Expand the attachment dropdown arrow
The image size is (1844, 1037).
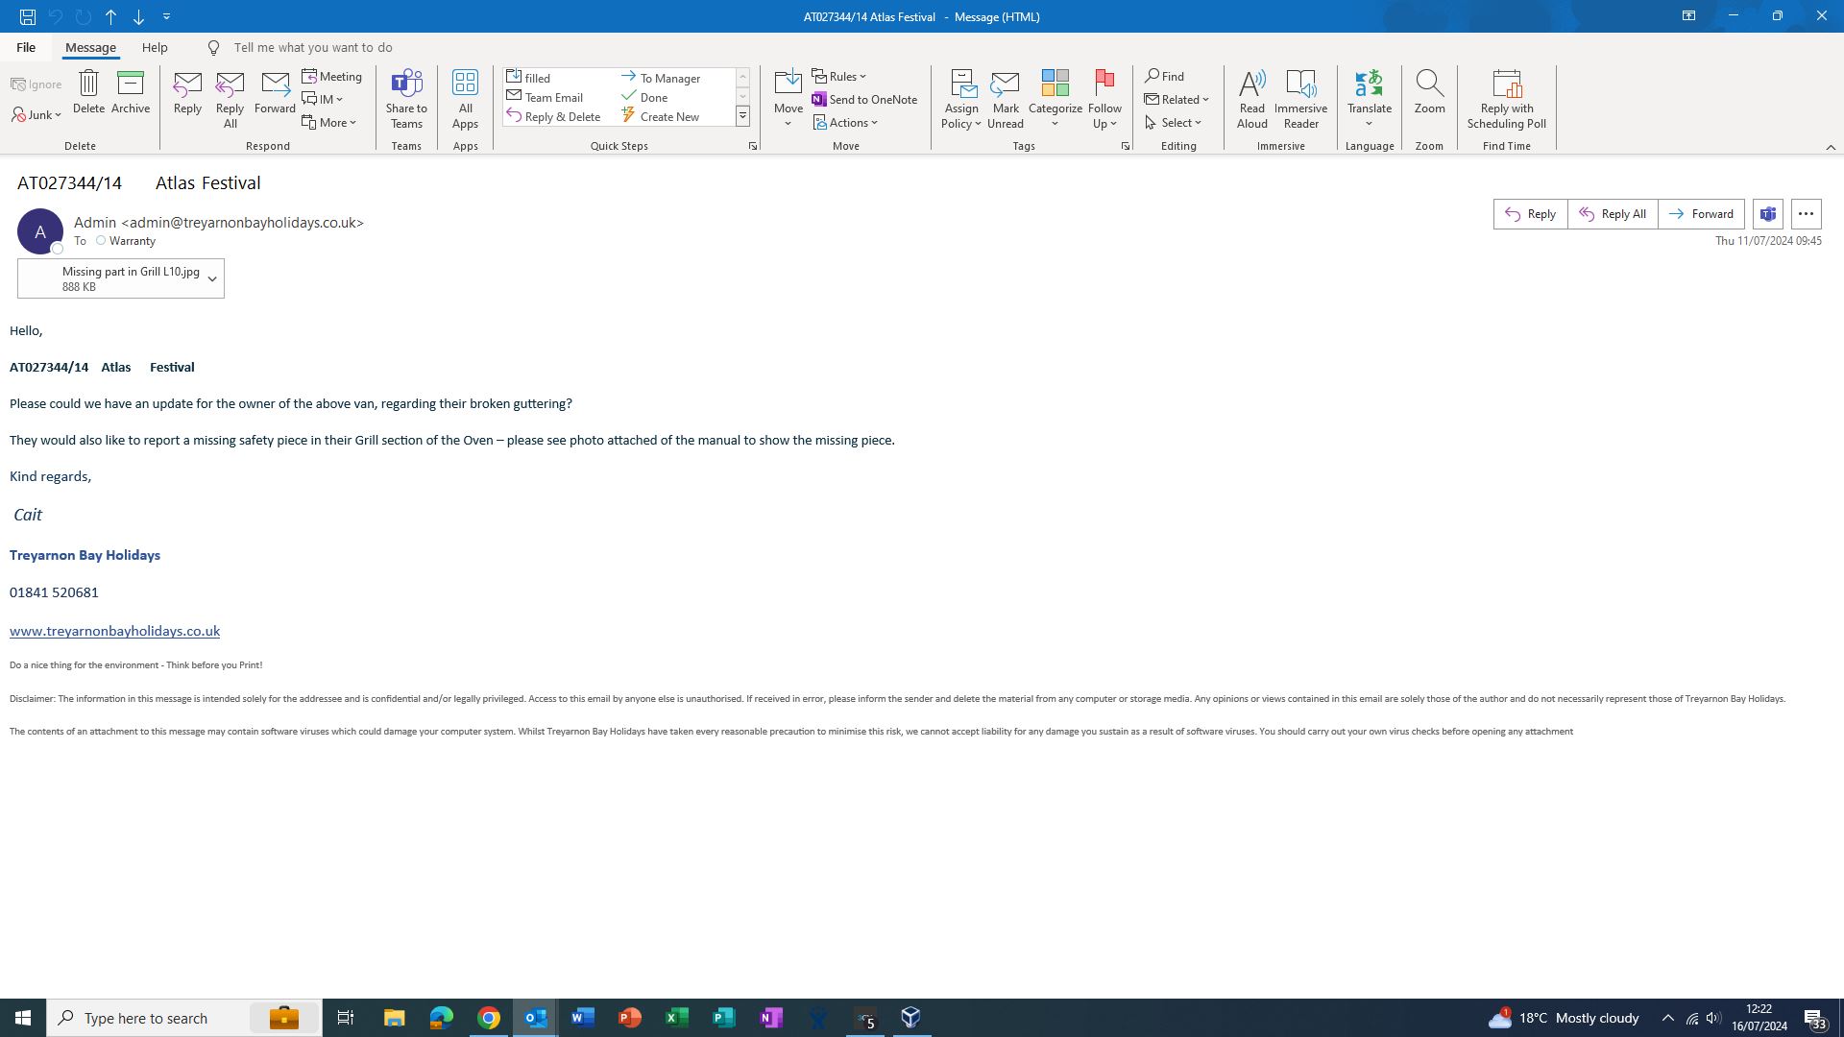[x=212, y=279]
